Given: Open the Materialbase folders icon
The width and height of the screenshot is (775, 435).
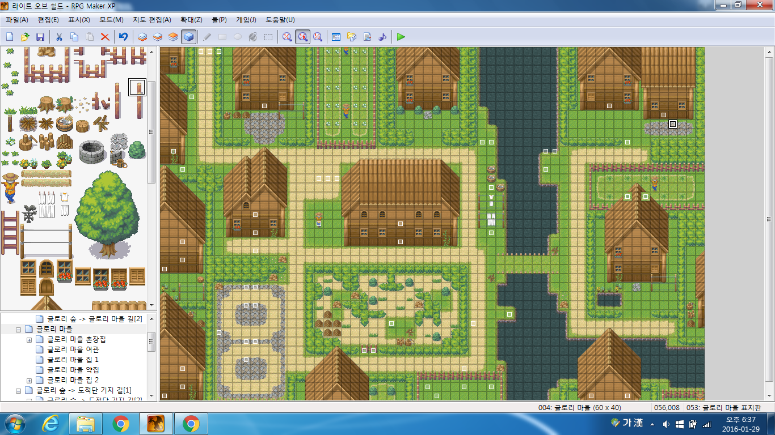Looking at the screenshot, I should click(352, 37).
